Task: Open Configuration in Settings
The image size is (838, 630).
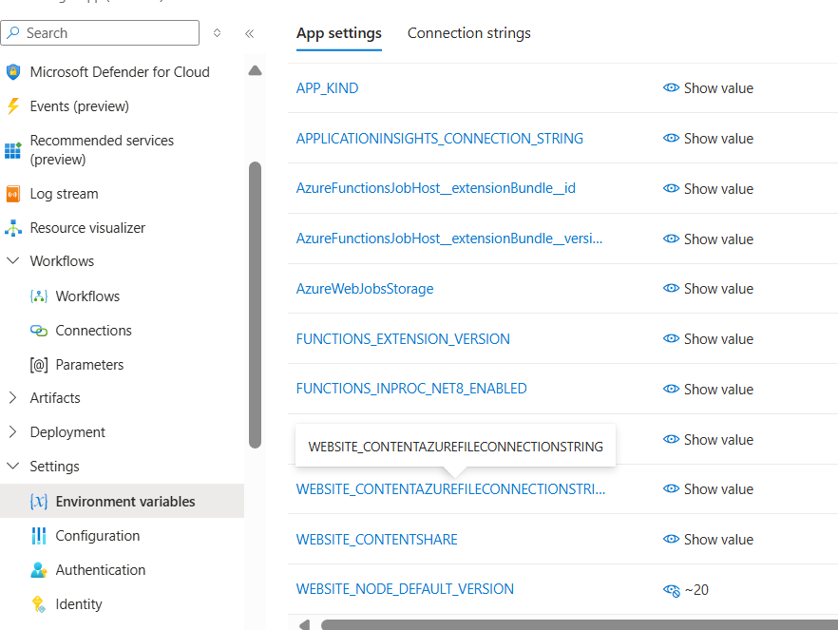Action: click(97, 535)
